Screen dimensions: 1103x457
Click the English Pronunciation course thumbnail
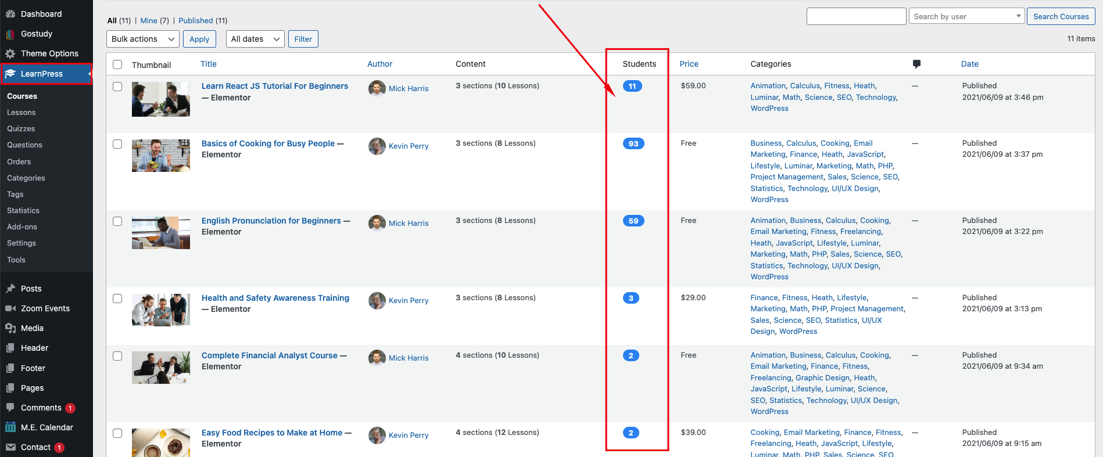click(161, 233)
